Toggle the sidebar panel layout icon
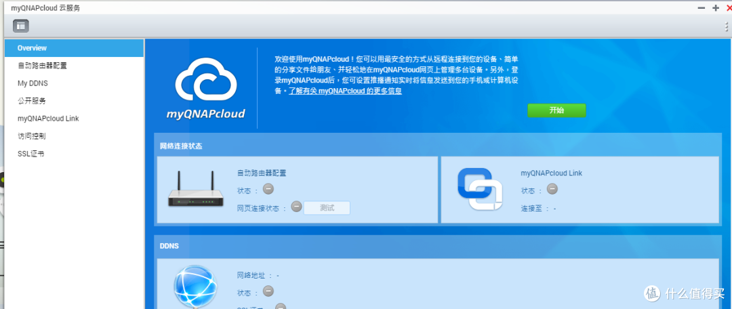 click(x=21, y=26)
